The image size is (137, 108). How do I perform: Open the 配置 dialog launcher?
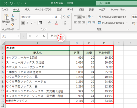[129, 29]
